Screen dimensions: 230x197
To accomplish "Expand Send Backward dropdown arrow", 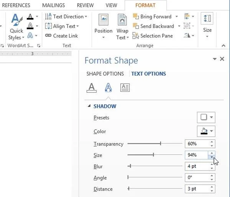I will pos(179,26).
